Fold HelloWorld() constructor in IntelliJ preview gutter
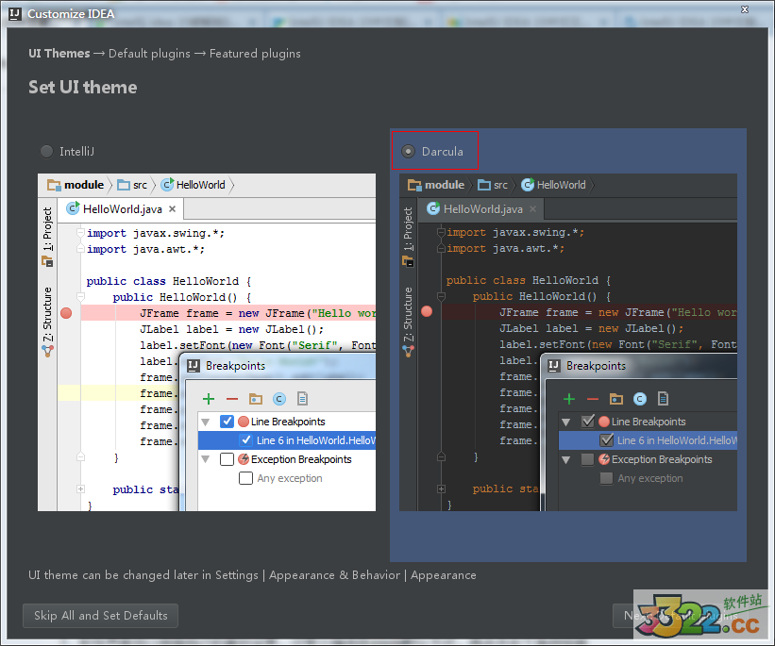775x646 pixels. click(x=80, y=297)
